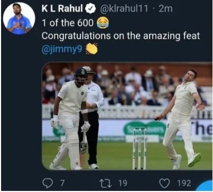Like the tweet with the heart icon

pos(164,183)
